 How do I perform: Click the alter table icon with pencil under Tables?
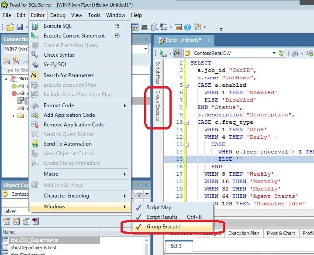pyautogui.click(x=26, y=221)
